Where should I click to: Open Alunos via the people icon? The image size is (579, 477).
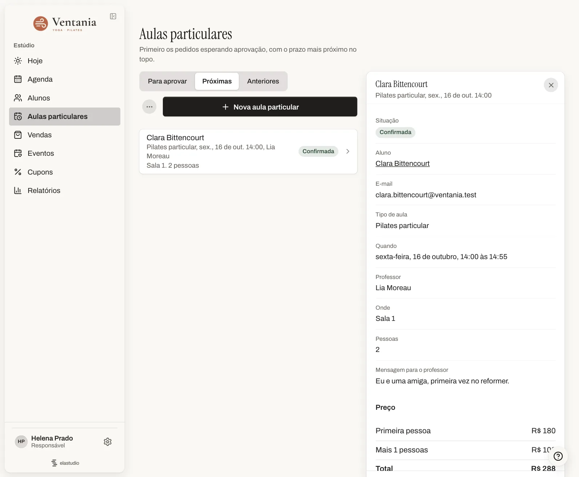point(18,98)
